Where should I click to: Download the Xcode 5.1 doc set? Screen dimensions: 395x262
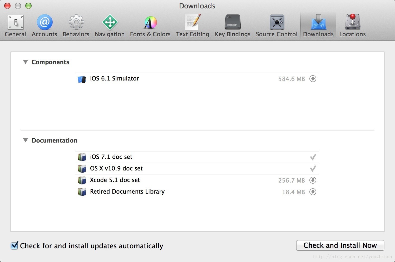coord(313,180)
